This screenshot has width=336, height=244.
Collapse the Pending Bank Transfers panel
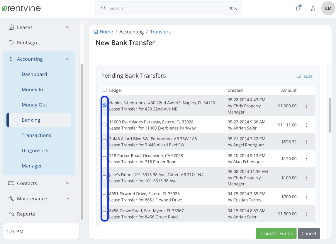coord(304,76)
